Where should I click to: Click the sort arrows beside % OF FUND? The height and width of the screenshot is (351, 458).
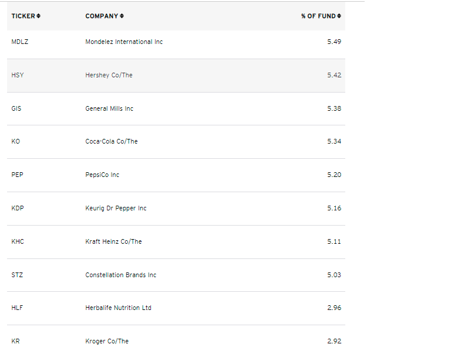pyautogui.click(x=339, y=16)
